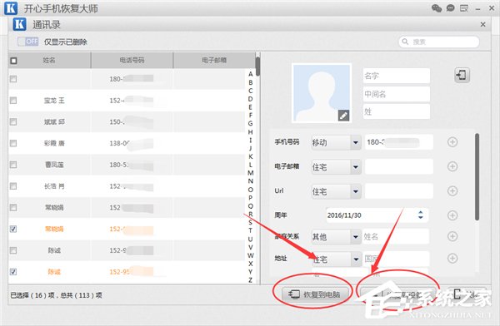Click the 中间名 middle name field
The height and width of the screenshot is (326, 500).
(x=397, y=94)
